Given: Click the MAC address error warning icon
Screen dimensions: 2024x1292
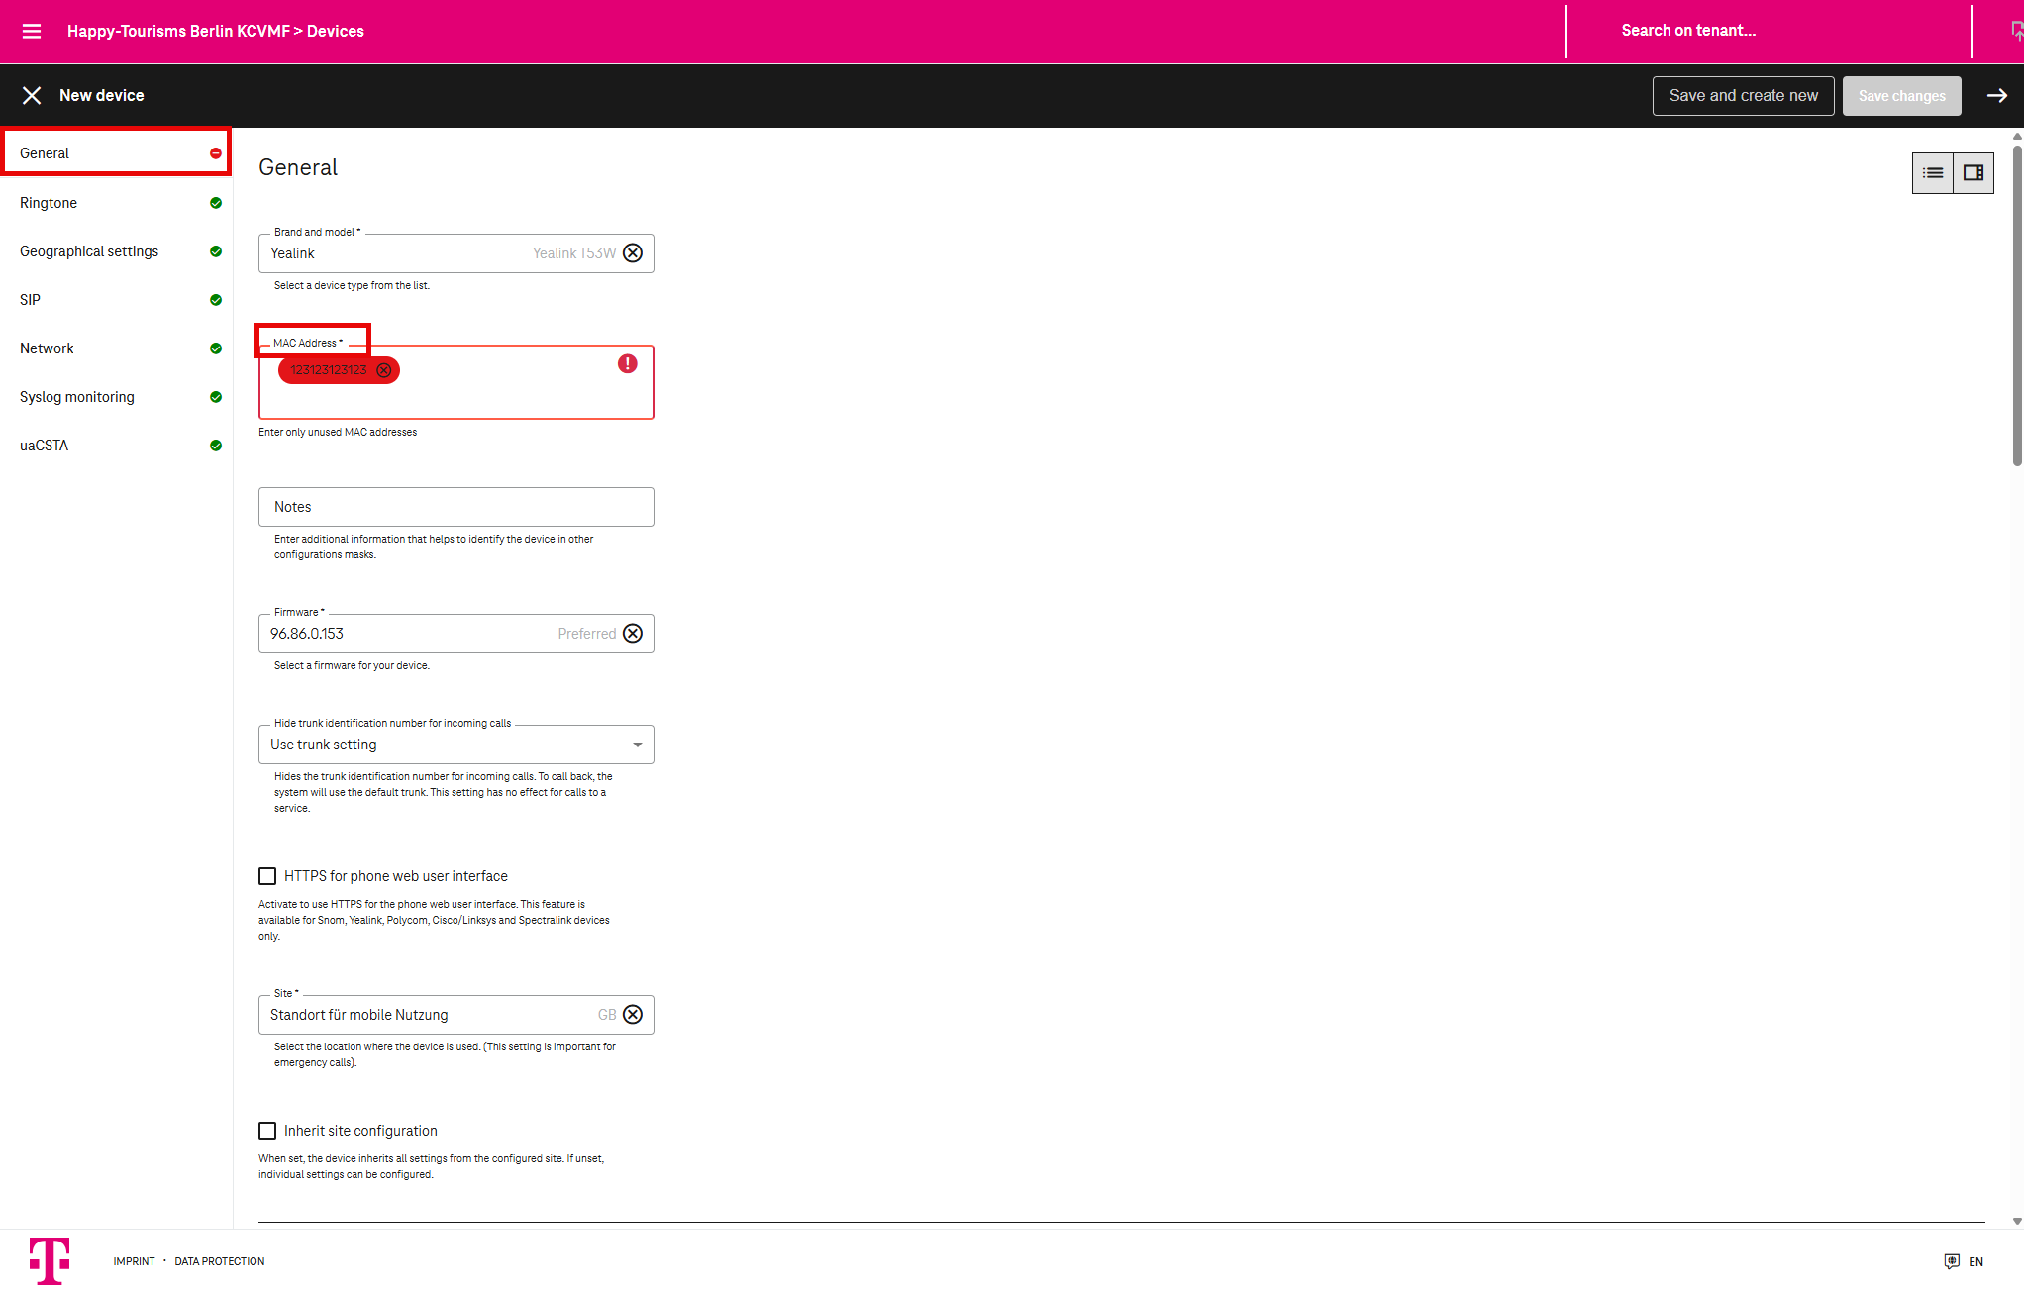Looking at the screenshot, I should 627,364.
